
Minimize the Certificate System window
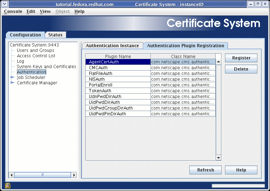pos(251,4)
